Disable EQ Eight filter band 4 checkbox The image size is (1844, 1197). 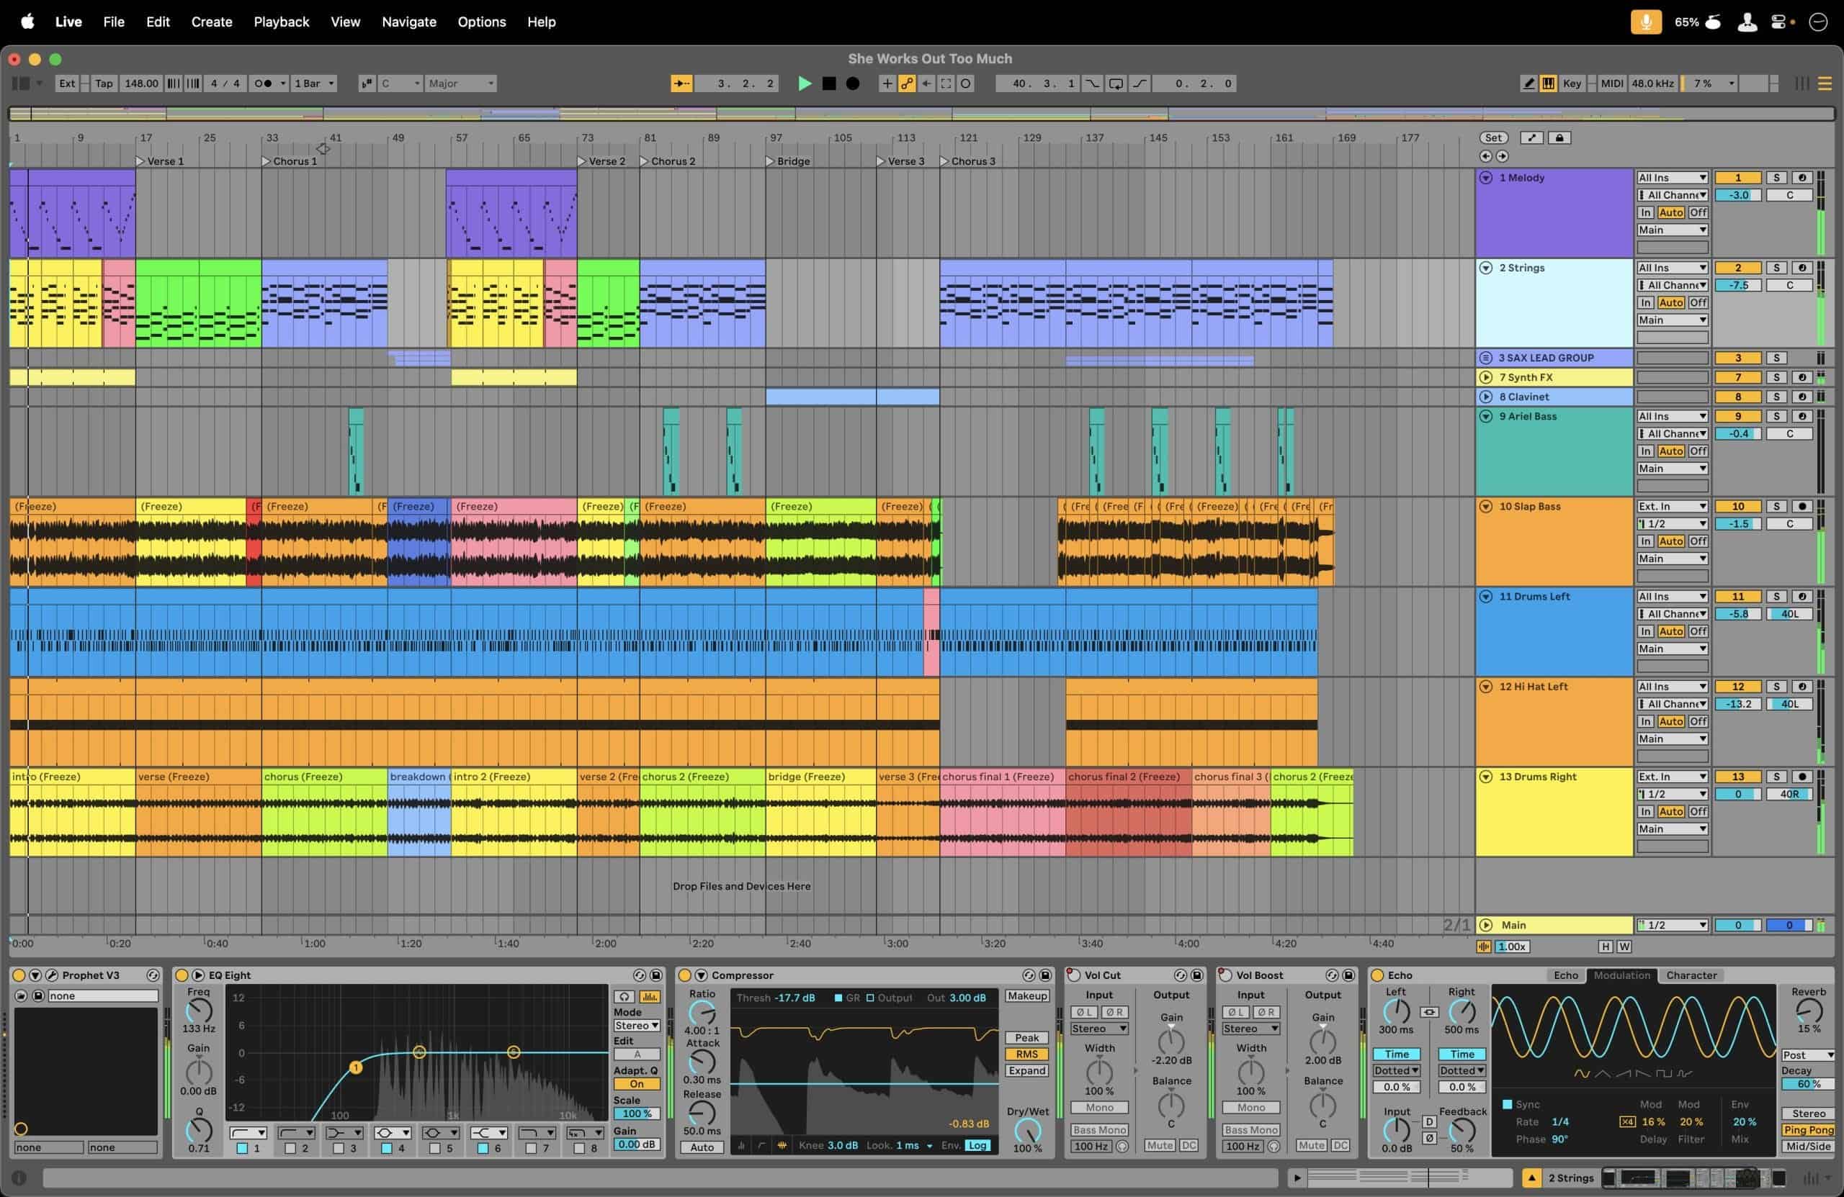[x=387, y=1149]
